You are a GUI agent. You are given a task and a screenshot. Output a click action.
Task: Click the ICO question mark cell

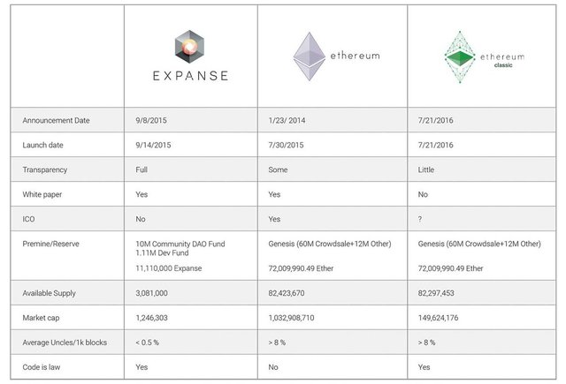(420, 219)
